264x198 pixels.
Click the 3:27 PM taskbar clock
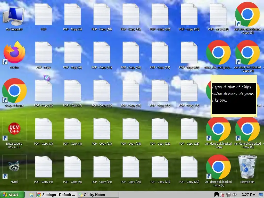click(x=249, y=195)
